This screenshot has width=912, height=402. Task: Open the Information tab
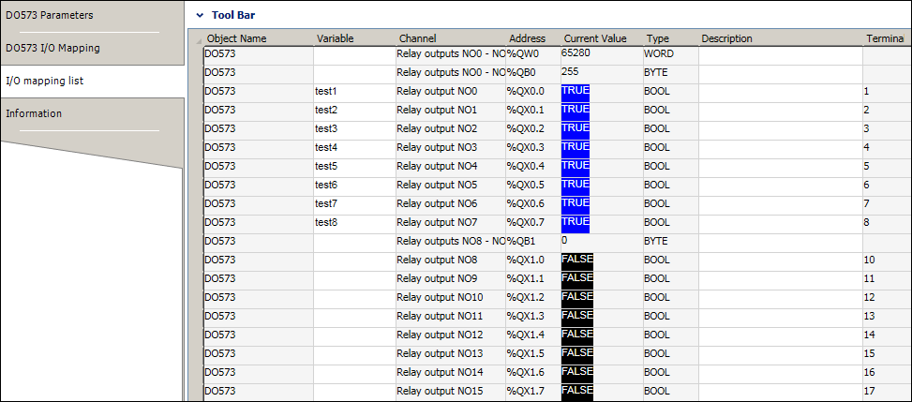34,113
